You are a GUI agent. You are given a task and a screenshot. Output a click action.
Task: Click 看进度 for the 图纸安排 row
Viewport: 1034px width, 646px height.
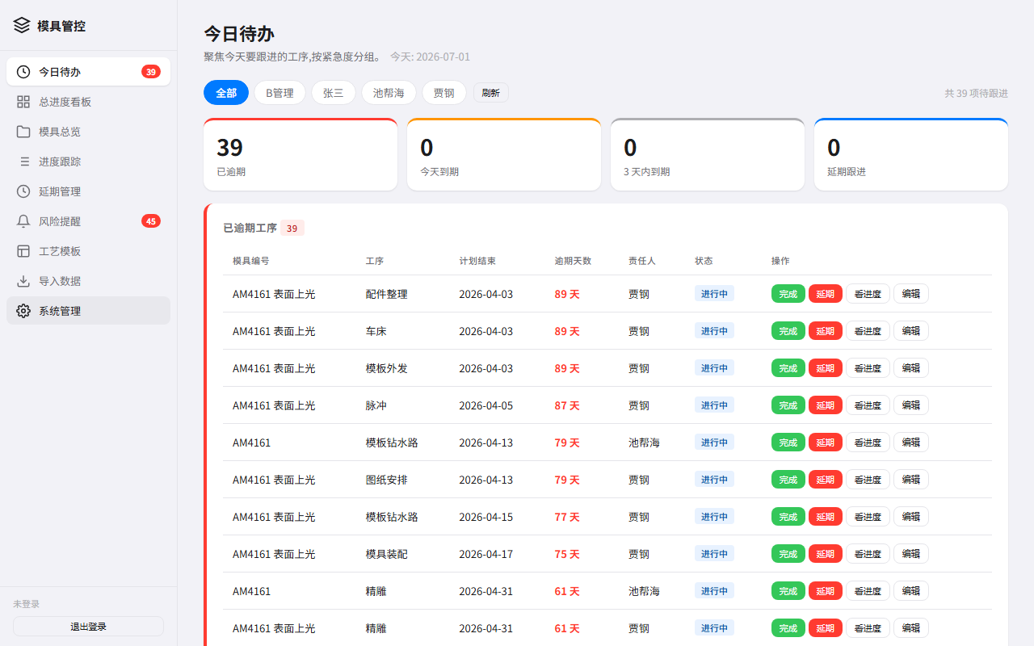868,480
